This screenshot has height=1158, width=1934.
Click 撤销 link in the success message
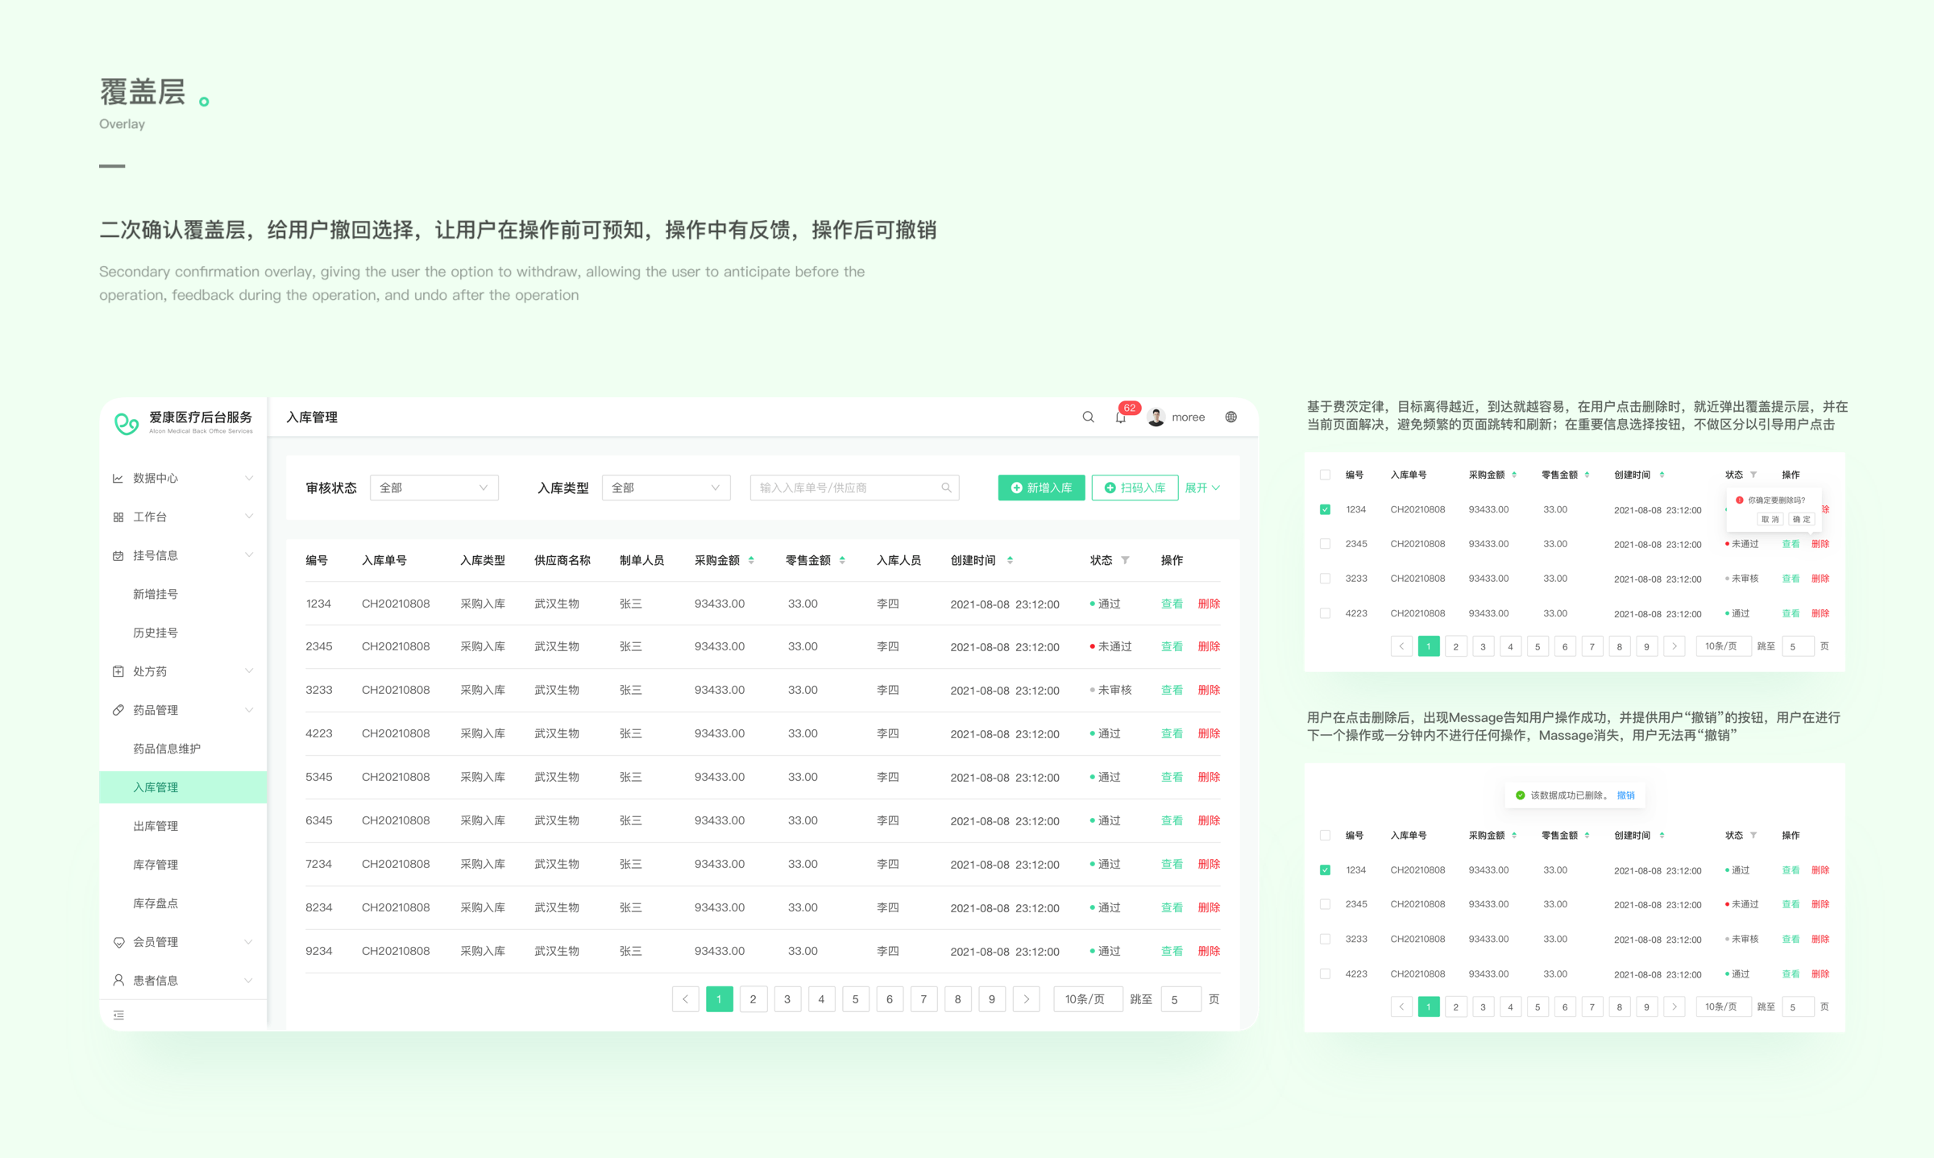(x=1626, y=795)
